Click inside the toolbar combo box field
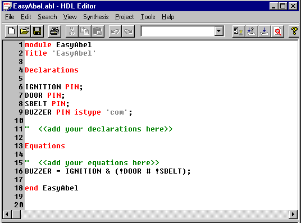Image resolution: width=301 pixels, height=223 pixels. tap(178, 31)
